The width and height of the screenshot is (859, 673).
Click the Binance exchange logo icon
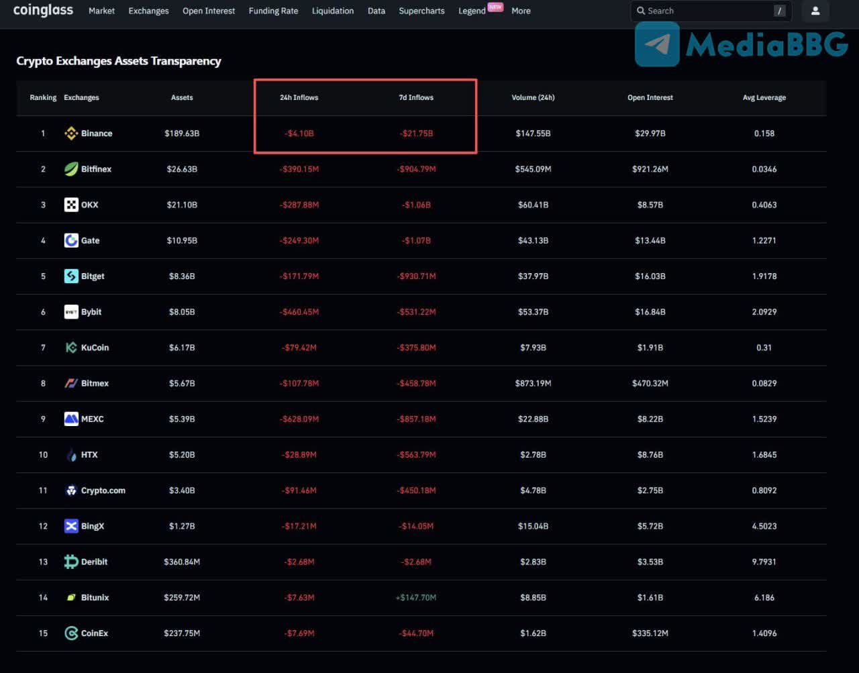point(71,134)
